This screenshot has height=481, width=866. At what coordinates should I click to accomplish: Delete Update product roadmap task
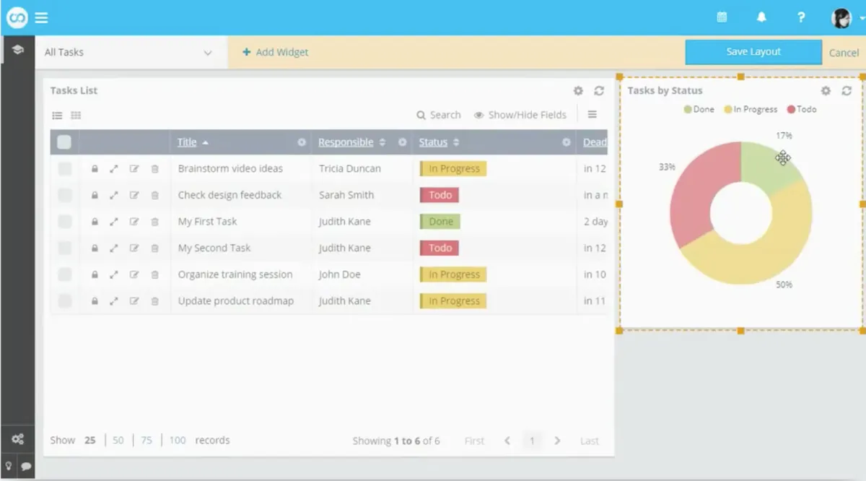pos(154,301)
